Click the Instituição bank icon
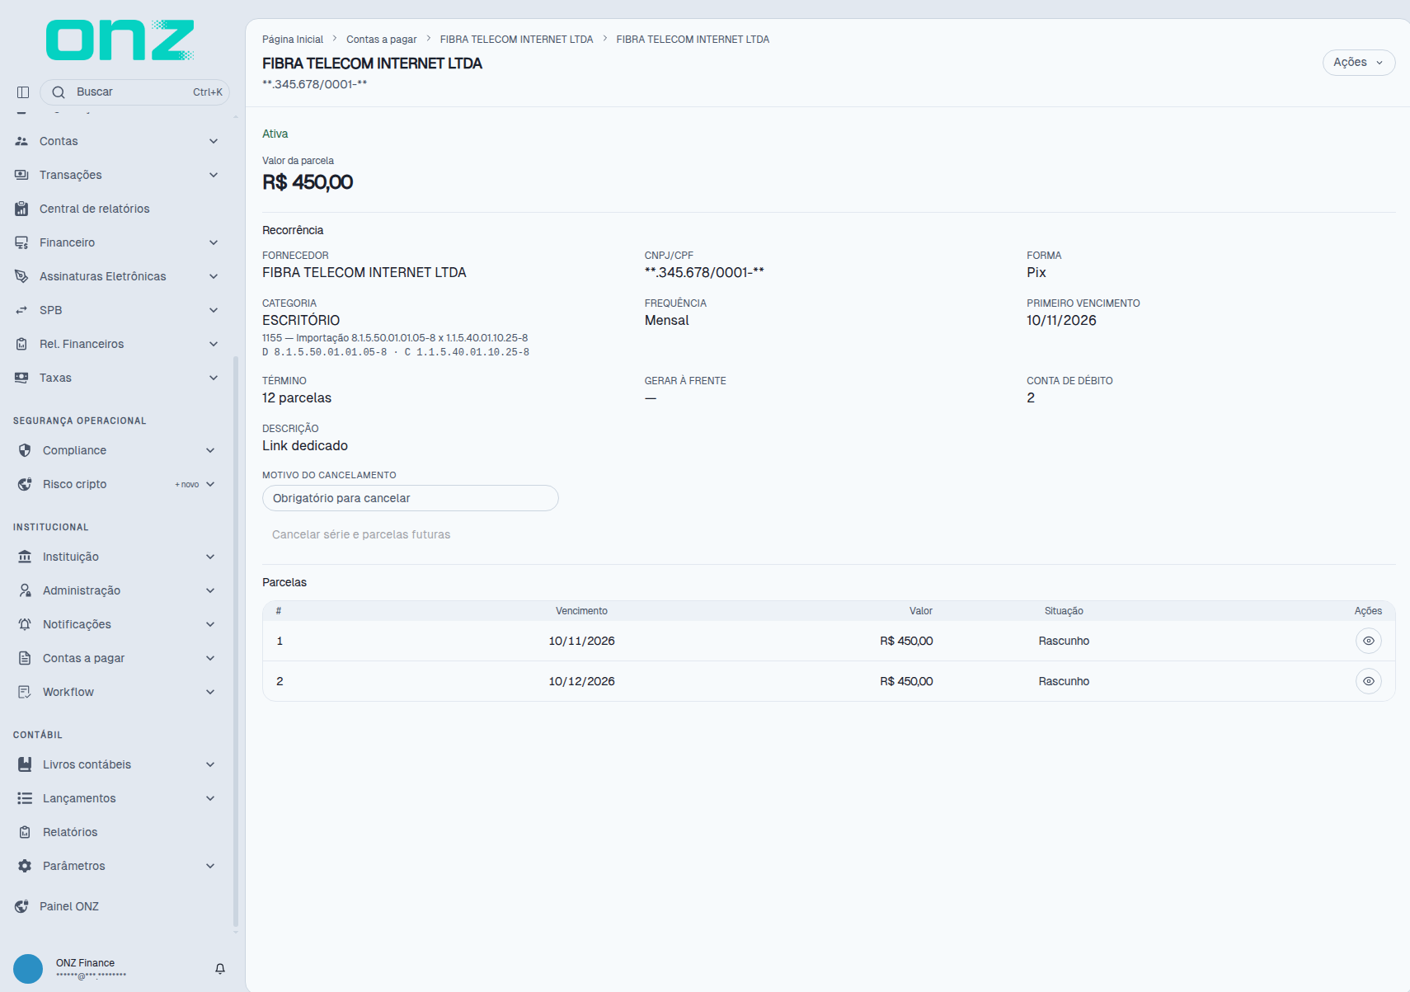The image size is (1410, 992). (25, 557)
